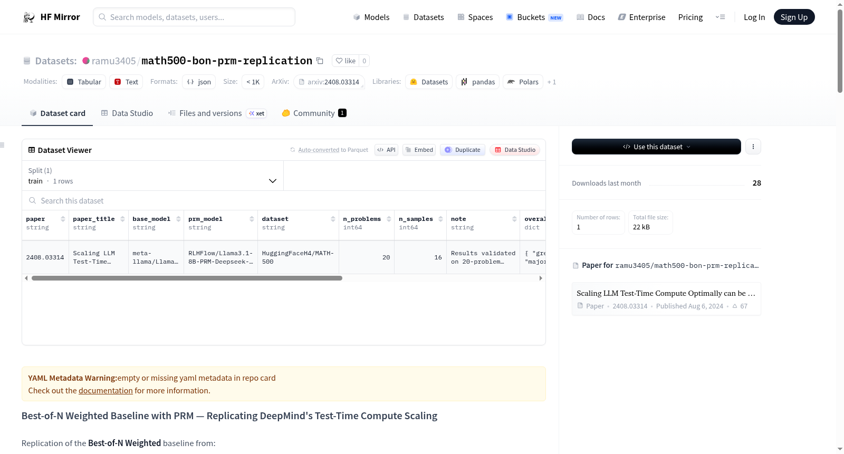Show the +1 additional libraries

552,82
